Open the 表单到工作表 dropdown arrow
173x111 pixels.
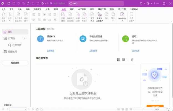pos(102,21)
